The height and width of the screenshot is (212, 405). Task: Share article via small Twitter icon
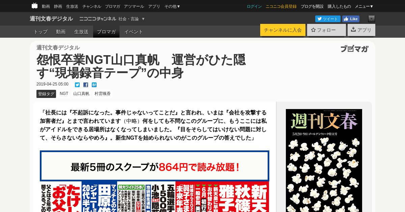[x=77, y=85]
